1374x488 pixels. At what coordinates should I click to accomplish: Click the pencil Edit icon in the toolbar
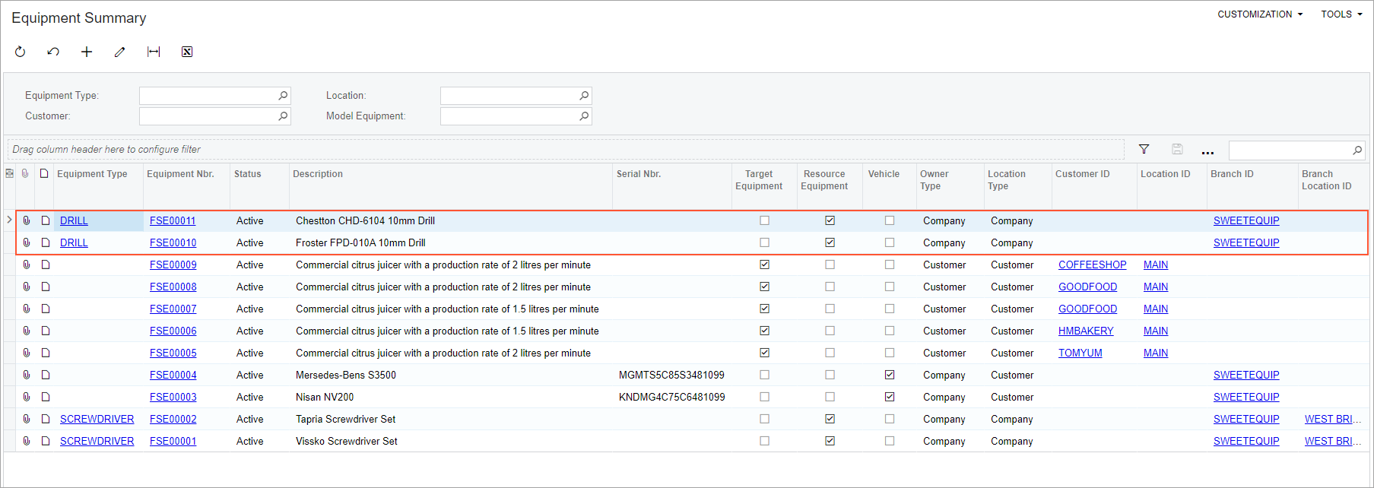coord(119,52)
